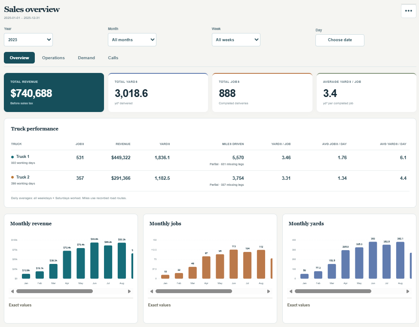Click Monthly yards chart left scroll arrow
This screenshot has height=327, width=419.
291,291
